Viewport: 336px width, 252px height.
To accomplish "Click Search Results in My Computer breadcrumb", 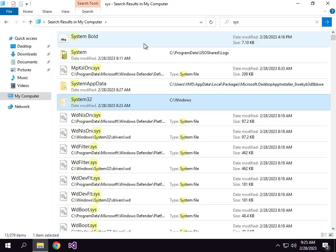I will [75, 22].
